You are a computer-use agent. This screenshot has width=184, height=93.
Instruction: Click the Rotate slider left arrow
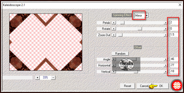(114, 29)
